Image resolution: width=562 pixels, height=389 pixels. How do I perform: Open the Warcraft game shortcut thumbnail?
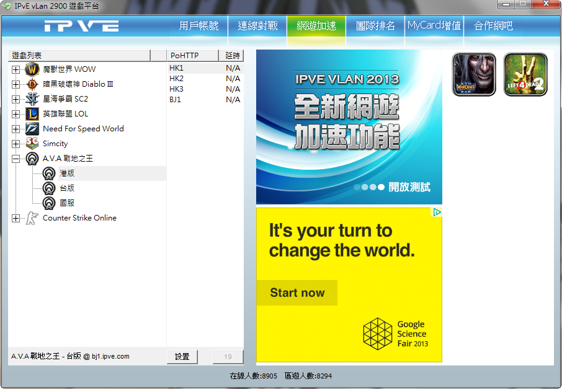[x=474, y=74]
